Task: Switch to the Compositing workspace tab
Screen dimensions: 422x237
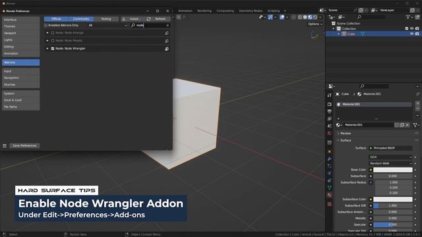Action: pyautogui.click(x=226, y=11)
